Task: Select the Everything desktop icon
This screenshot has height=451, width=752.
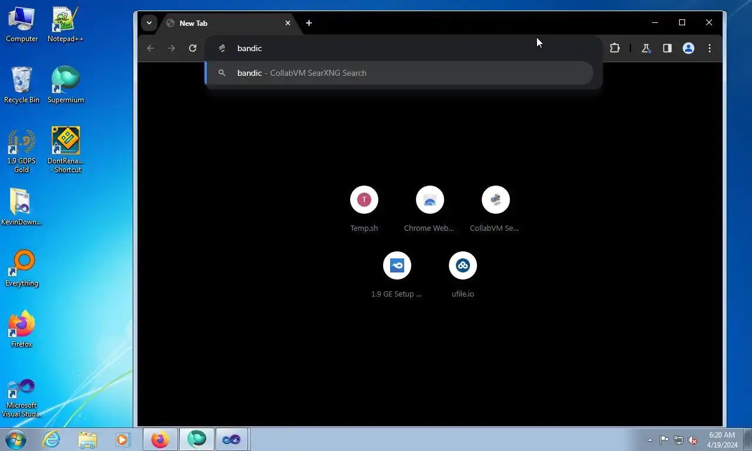Action: click(22, 268)
